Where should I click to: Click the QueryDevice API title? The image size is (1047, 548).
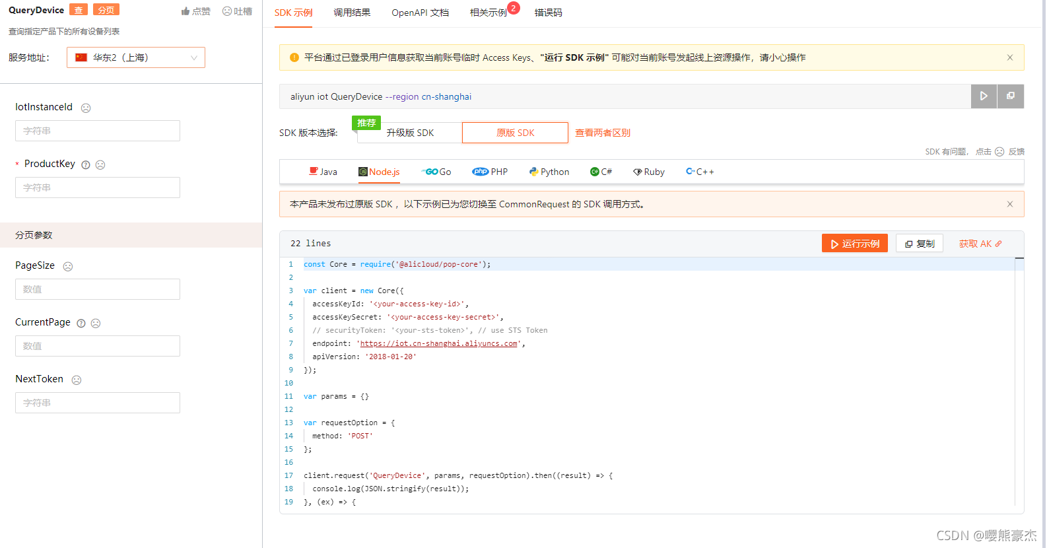tap(36, 10)
